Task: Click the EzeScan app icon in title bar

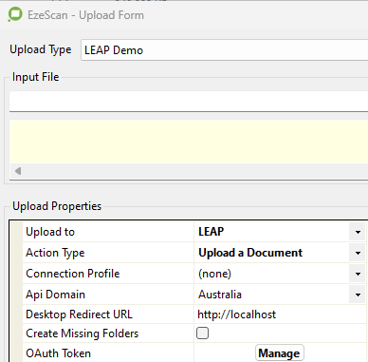Action: [15, 14]
